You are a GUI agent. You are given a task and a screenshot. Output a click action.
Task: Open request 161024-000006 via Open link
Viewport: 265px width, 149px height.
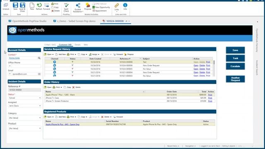(x=196, y=65)
